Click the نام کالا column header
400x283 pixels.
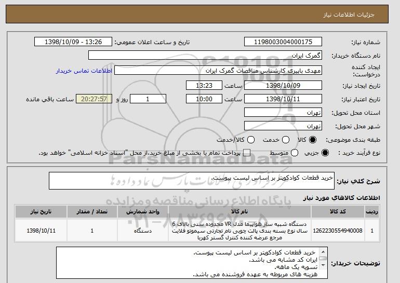point(239,212)
